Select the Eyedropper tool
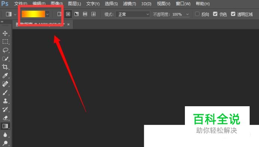 coord(5,76)
